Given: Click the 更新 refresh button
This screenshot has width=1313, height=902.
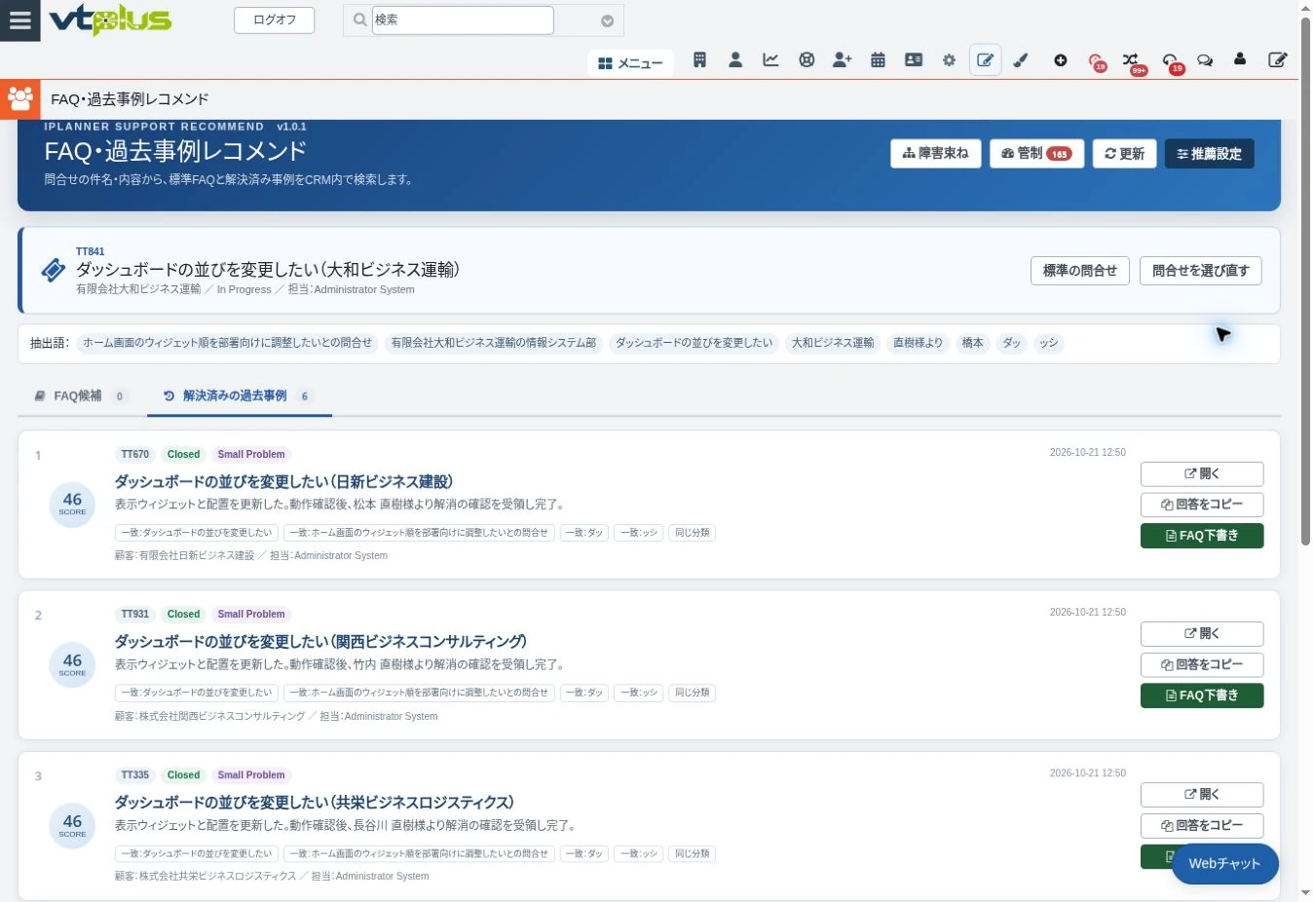Looking at the screenshot, I should (1124, 154).
